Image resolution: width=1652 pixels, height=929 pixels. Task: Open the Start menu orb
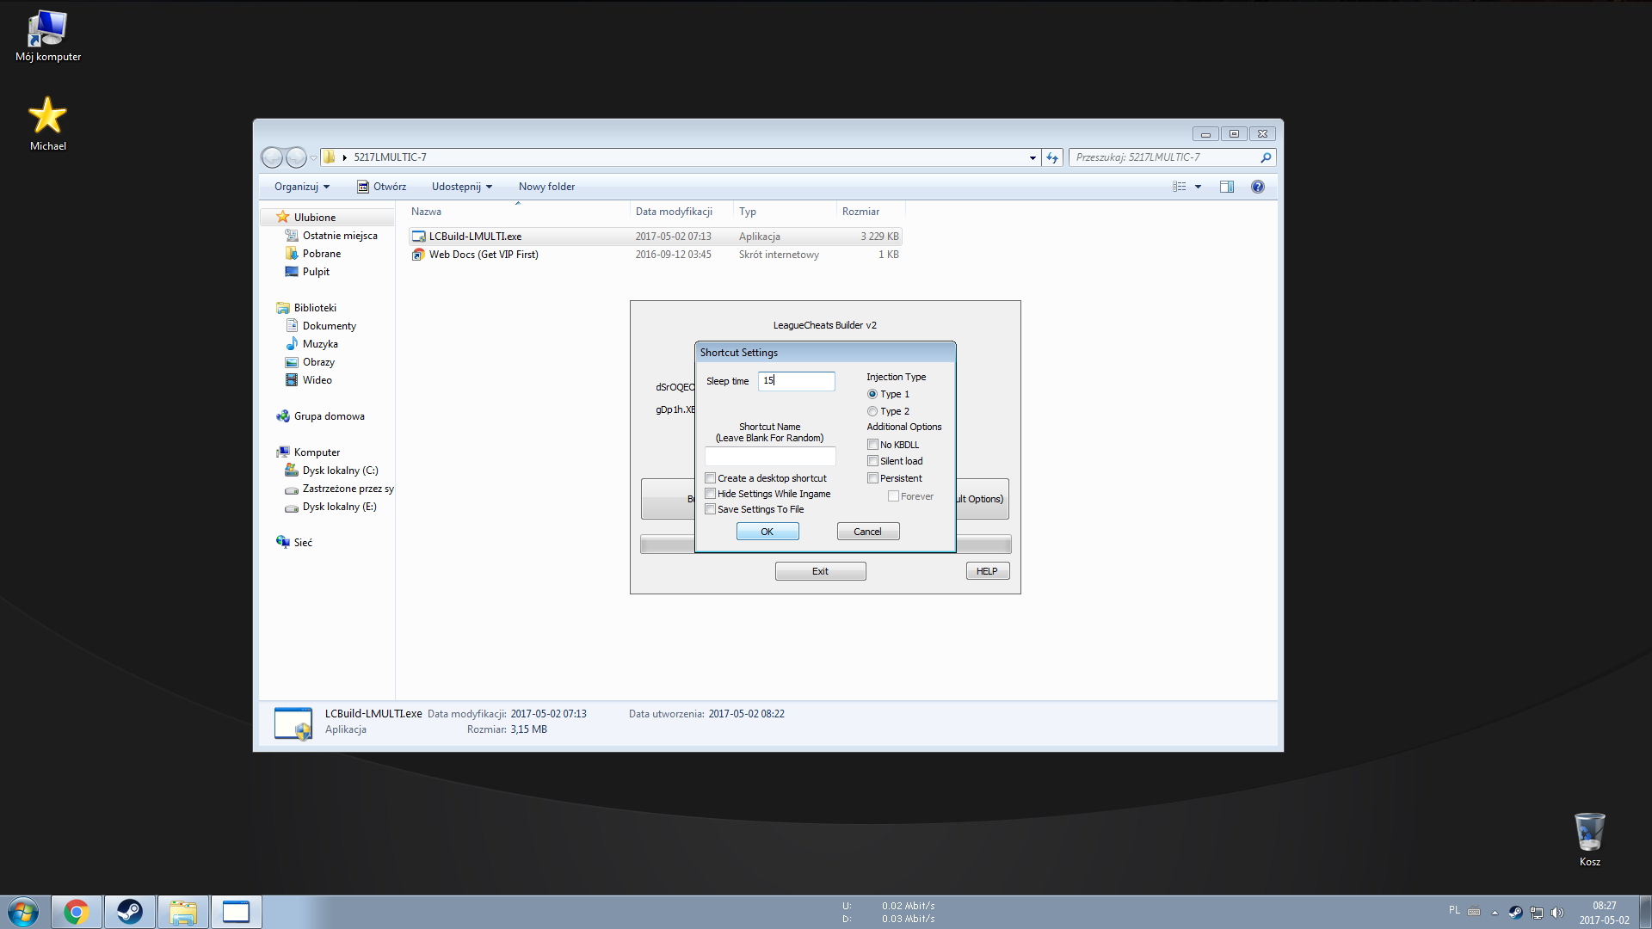point(23,912)
